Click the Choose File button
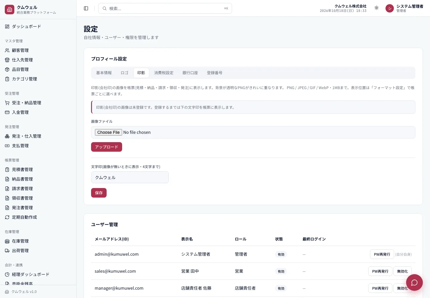 [x=108, y=132]
